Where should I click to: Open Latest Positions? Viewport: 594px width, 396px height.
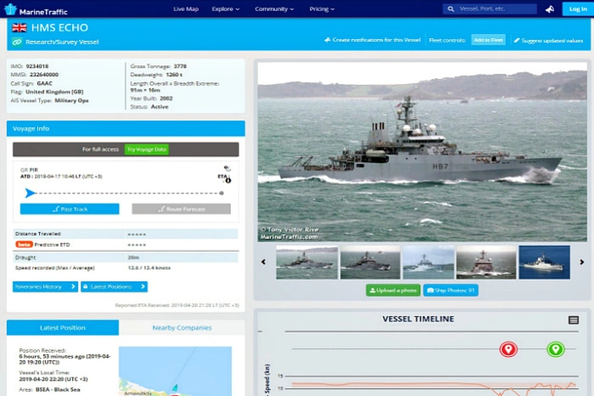pyautogui.click(x=114, y=287)
